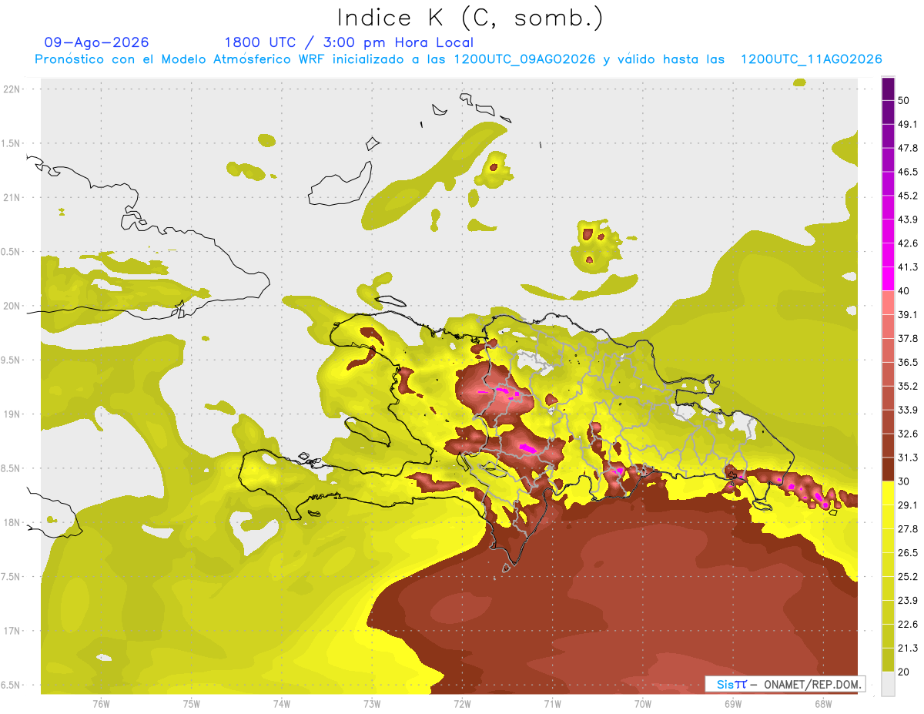Click the color scale value "49.1"

[x=908, y=124]
